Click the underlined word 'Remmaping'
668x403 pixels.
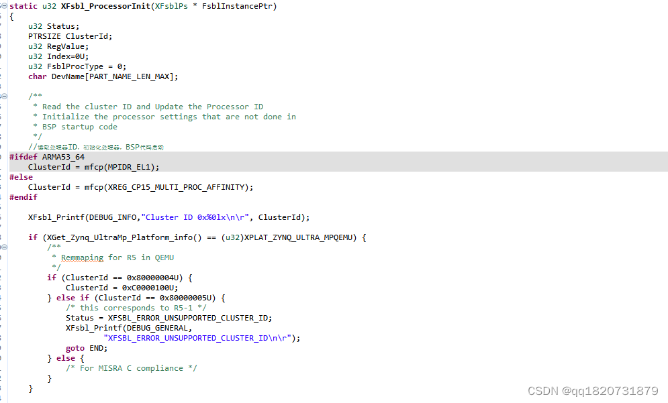(82, 258)
